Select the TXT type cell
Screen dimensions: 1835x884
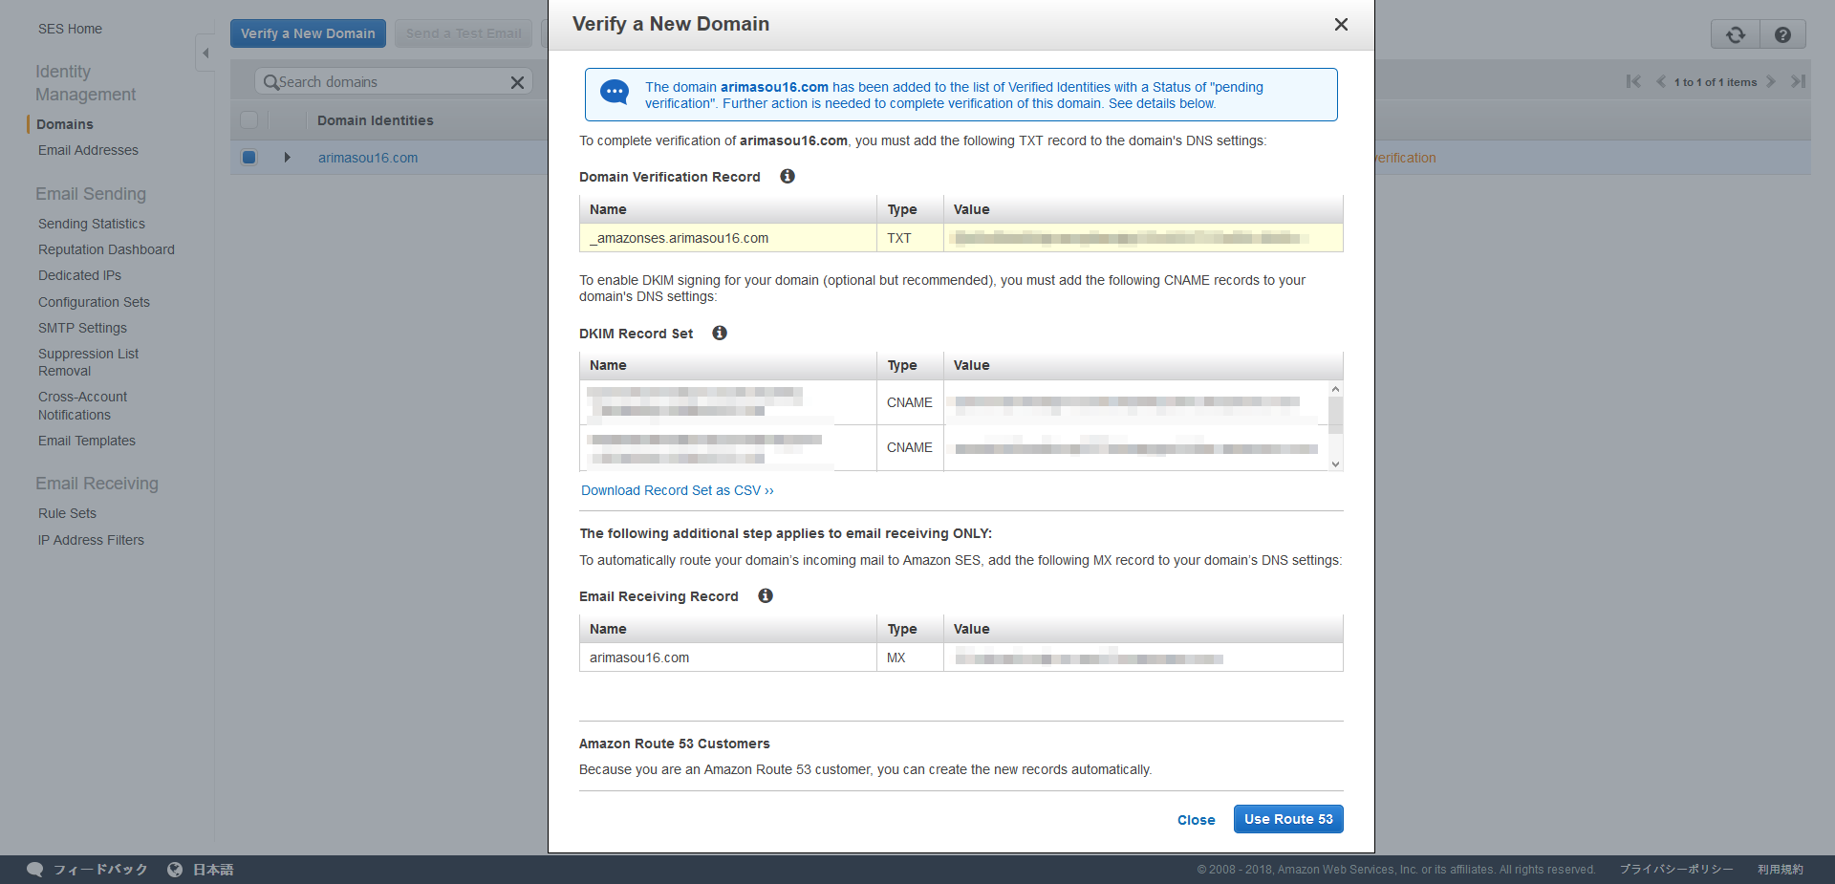pos(910,238)
